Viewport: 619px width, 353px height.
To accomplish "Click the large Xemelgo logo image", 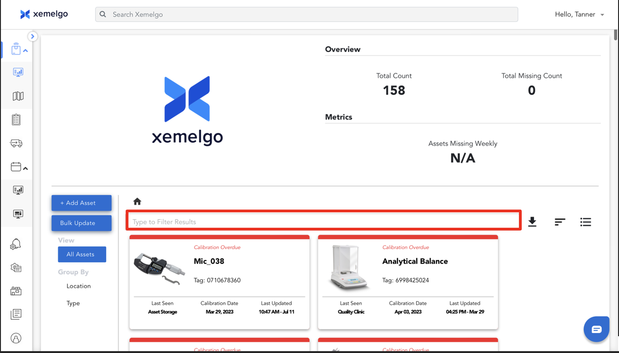I will point(187,110).
